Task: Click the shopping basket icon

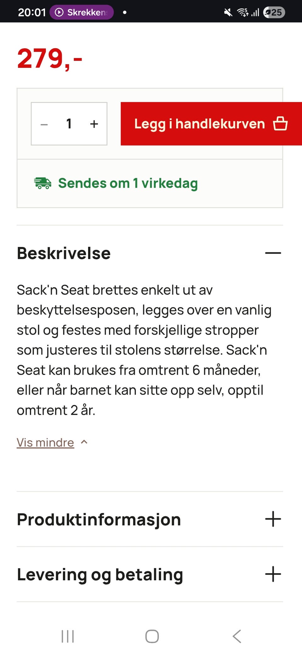Action: [x=281, y=124]
